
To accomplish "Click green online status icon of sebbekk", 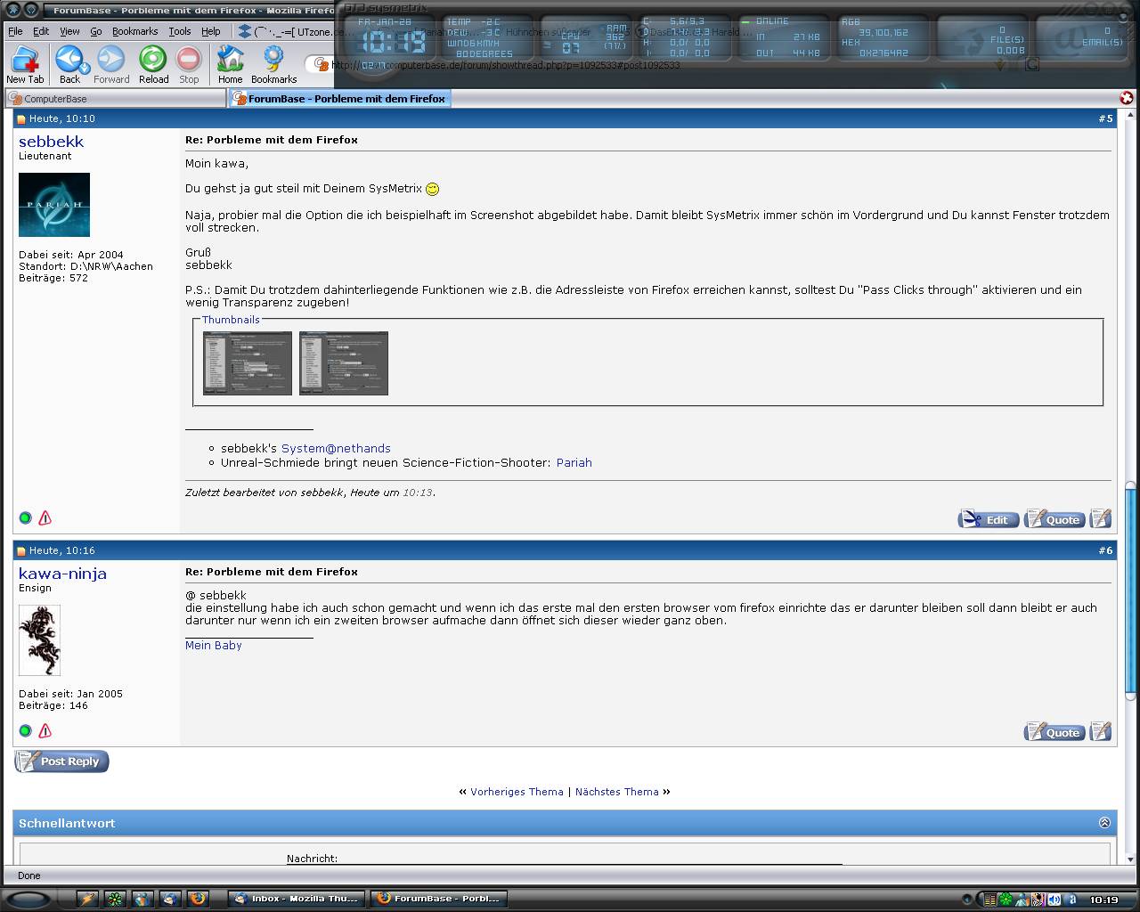I will tap(25, 517).
